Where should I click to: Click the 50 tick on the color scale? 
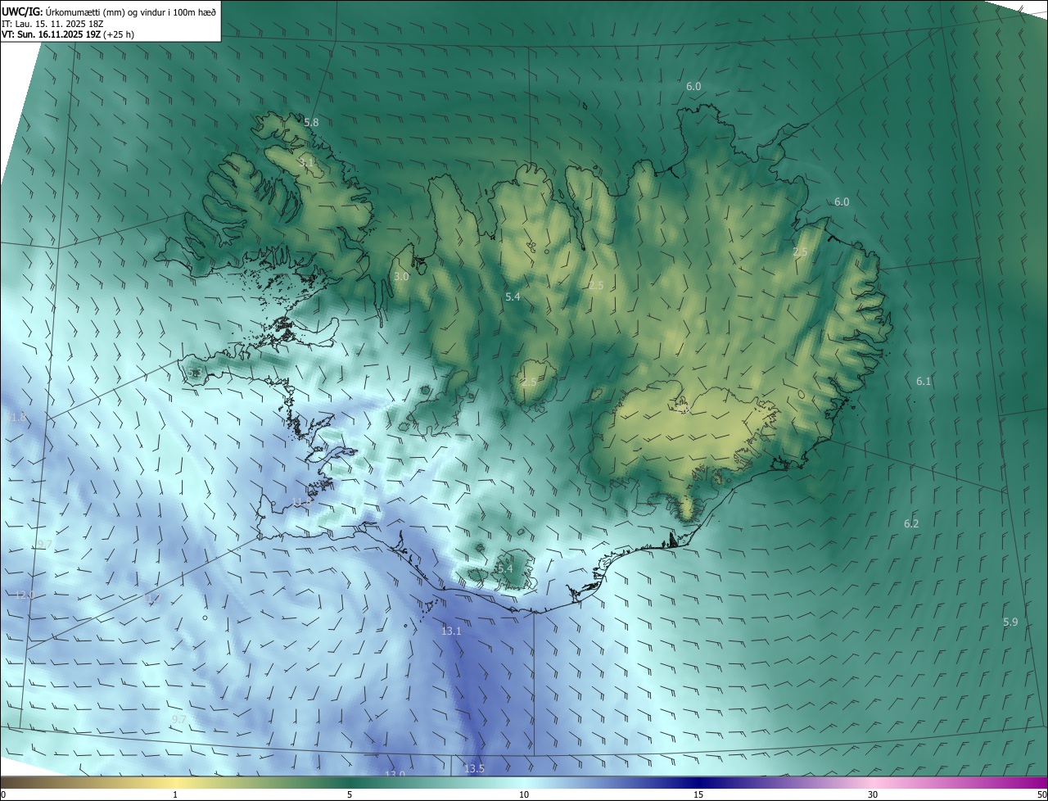click(x=1041, y=794)
